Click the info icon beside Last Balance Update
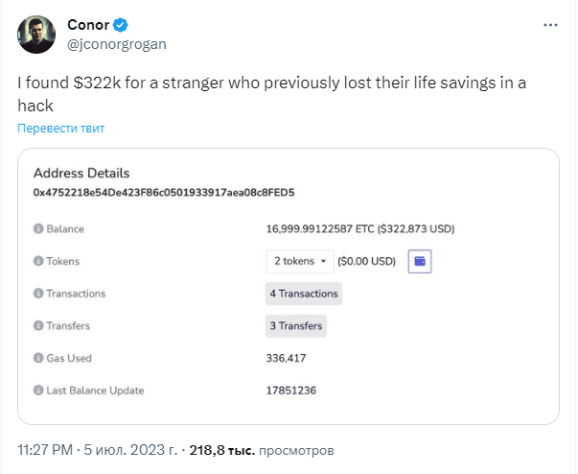 38,391
